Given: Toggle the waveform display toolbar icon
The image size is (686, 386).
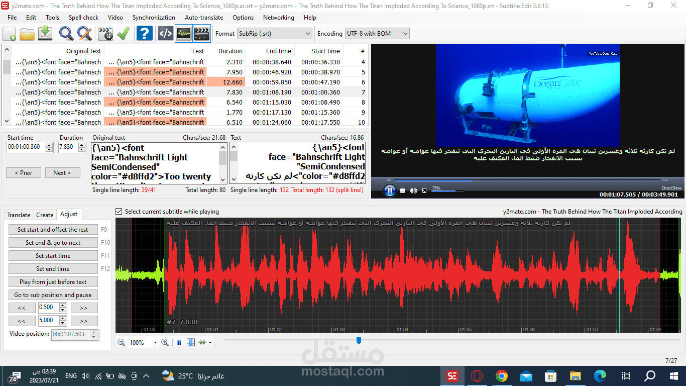Looking at the screenshot, I should [x=184, y=34].
